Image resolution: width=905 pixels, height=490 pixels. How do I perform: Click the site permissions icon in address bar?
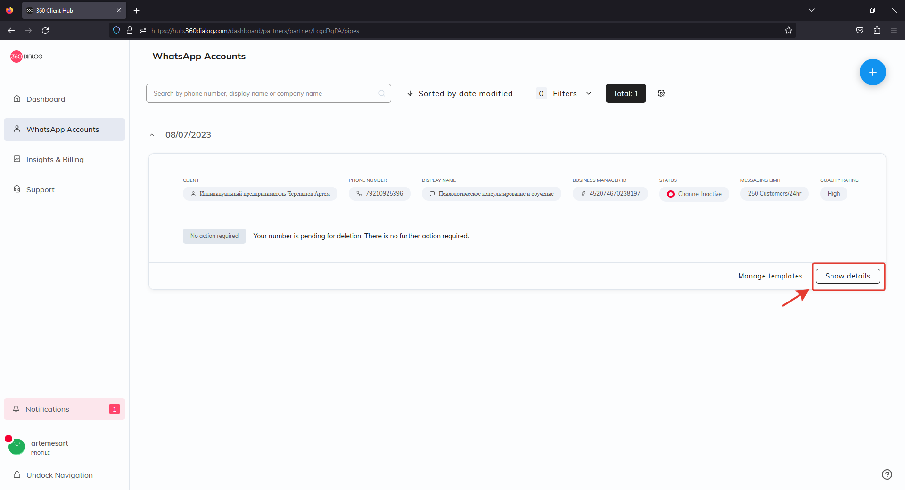143,31
